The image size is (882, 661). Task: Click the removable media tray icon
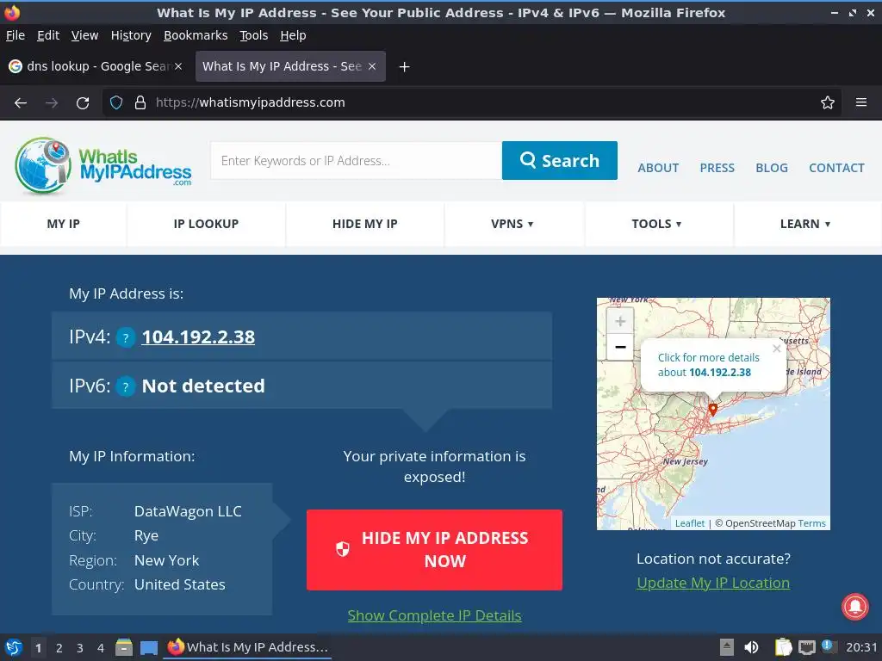pyautogui.click(x=727, y=647)
